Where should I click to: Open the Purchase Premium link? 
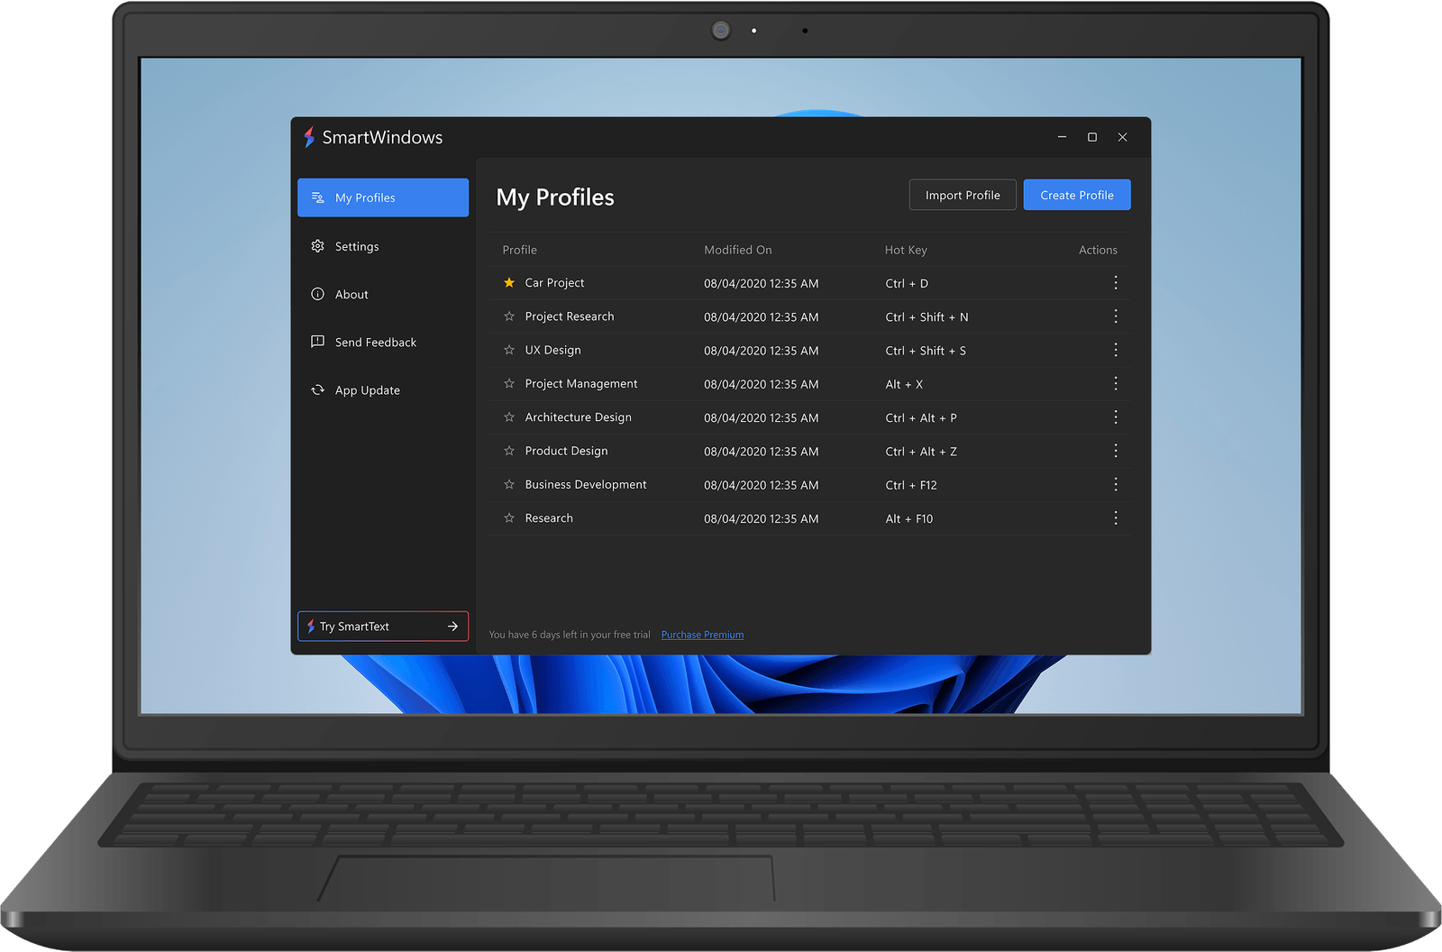click(x=702, y=634)
